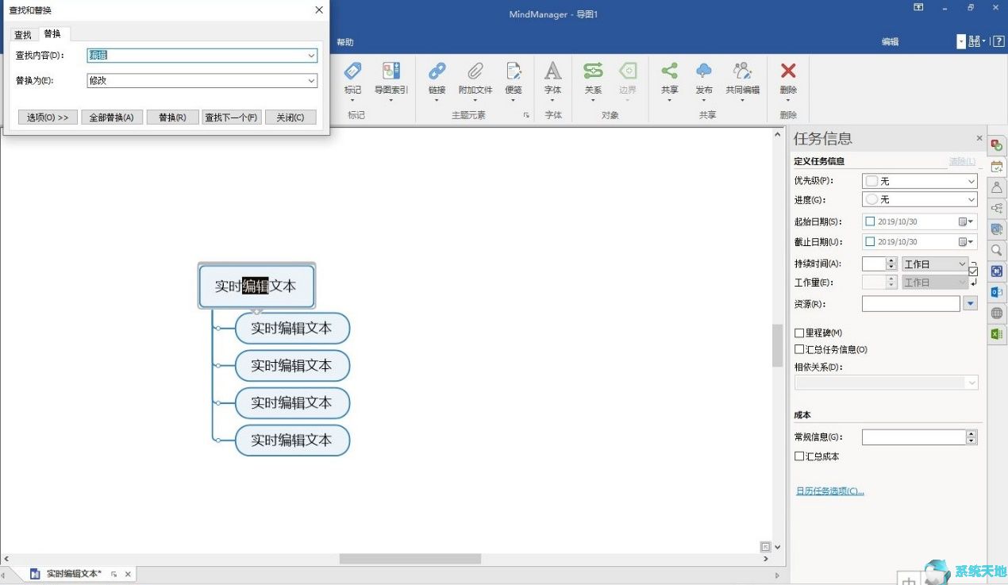Viewport: 1008px width, 585px height.
Task: Open the resources person icon in right sidebar
Action: click(x=997, y=187)
